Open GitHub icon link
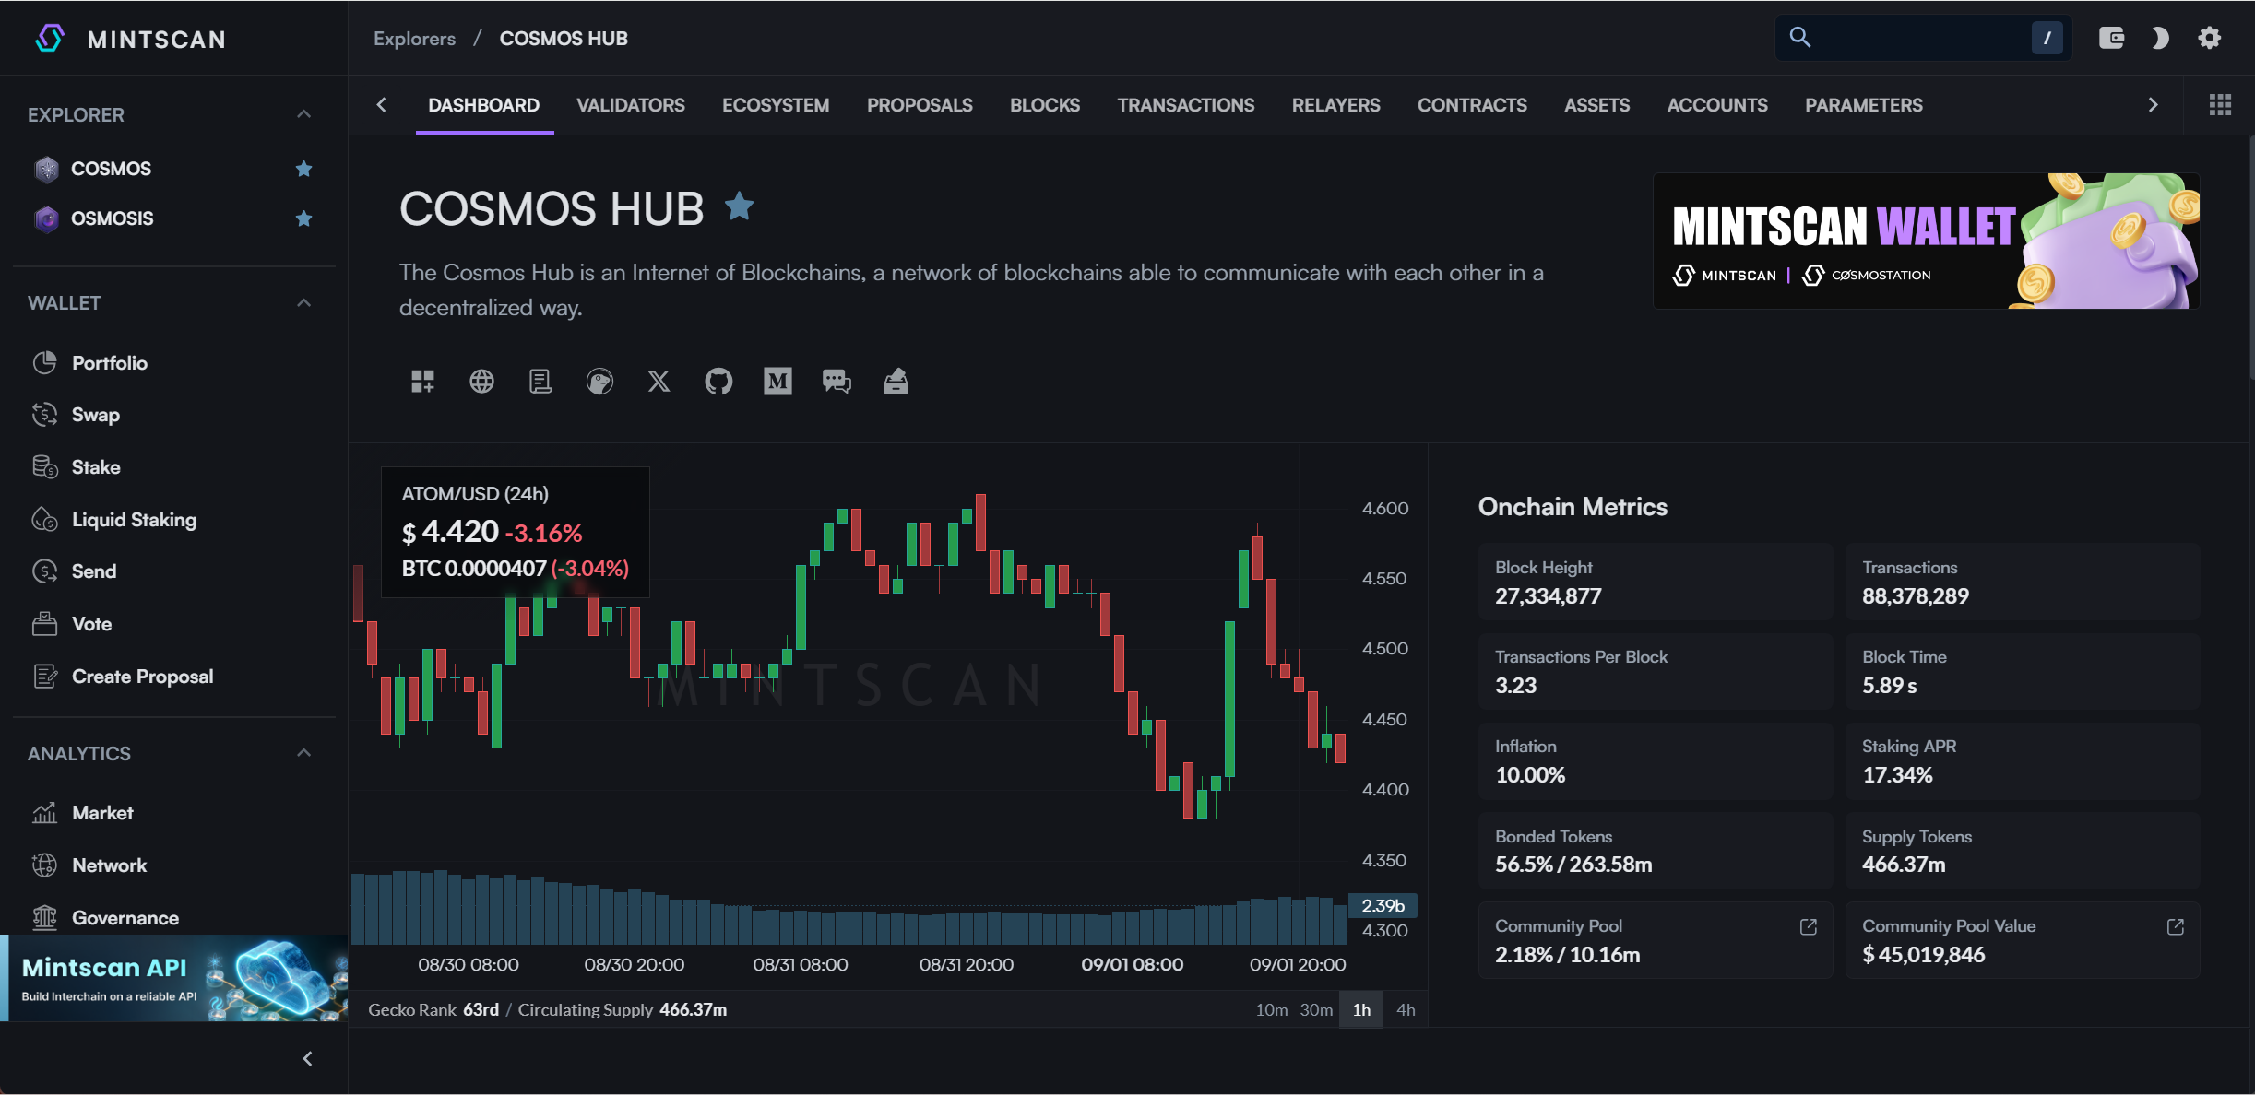Image resolution: width=2255 pixels, height=1095 pixels. (x=718, y=381)
